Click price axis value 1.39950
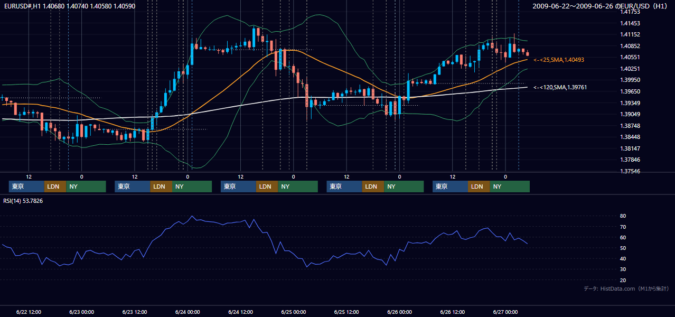This screenshot has width=675, height=317. pos(630,80)
